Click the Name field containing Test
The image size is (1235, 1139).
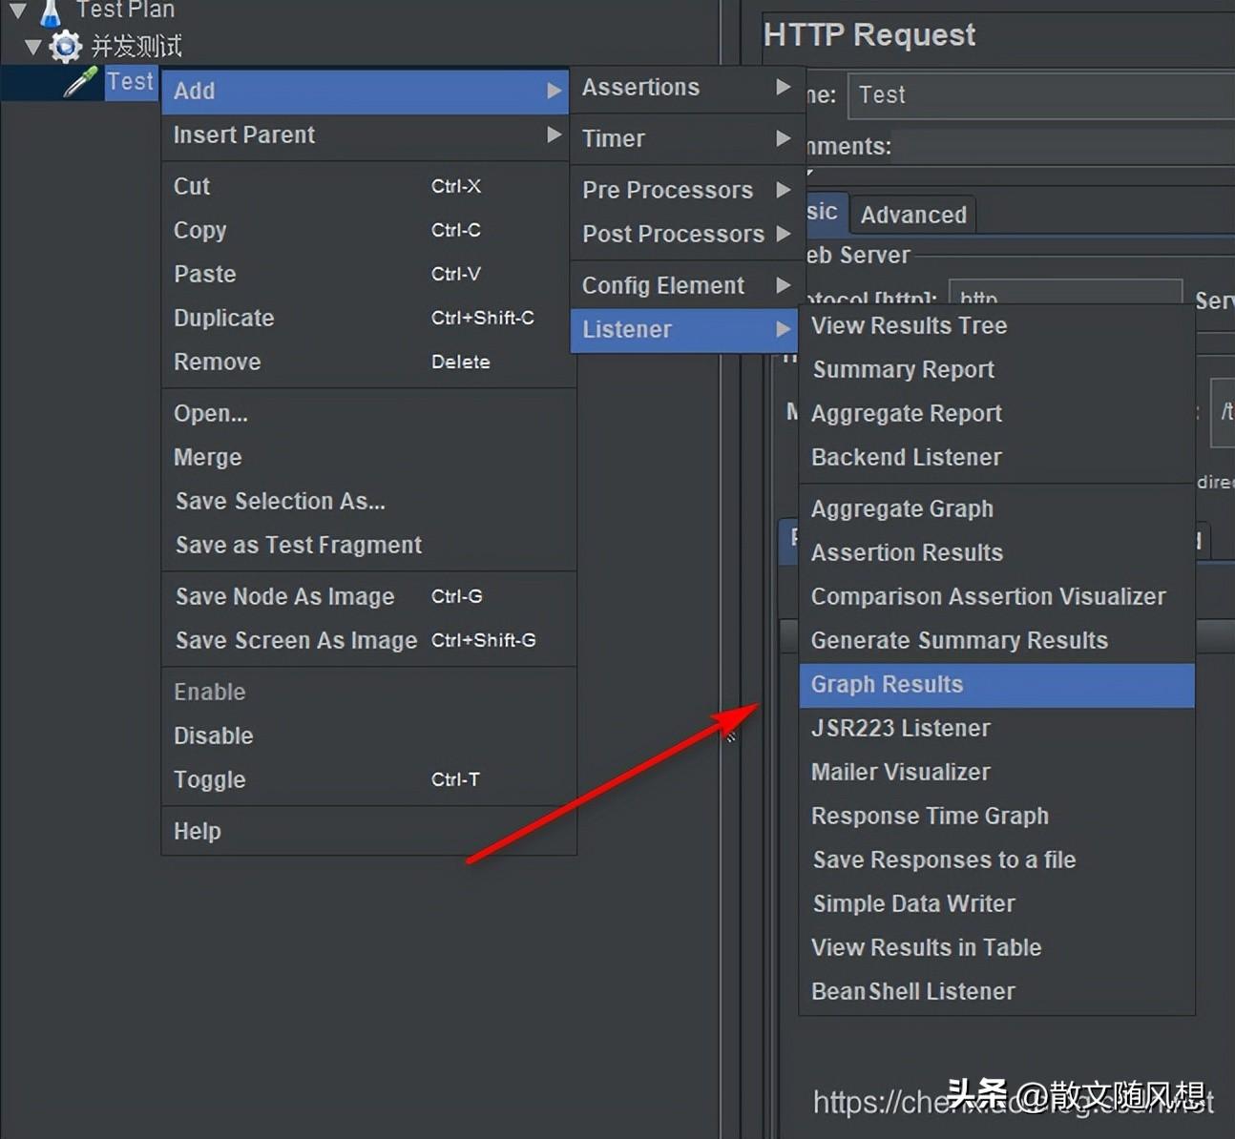click(x=1041, y=95)
